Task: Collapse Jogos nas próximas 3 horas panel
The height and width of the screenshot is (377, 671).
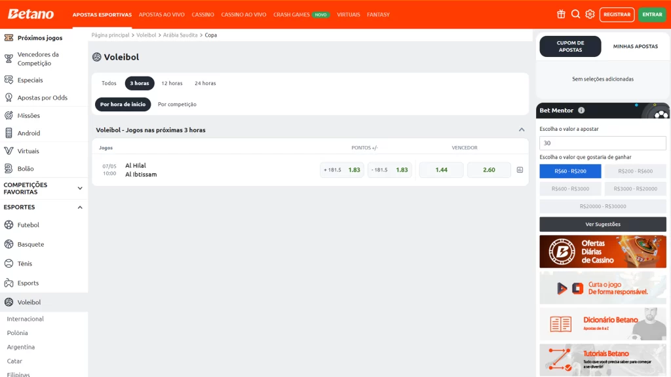Action: (x=522, y=130)
